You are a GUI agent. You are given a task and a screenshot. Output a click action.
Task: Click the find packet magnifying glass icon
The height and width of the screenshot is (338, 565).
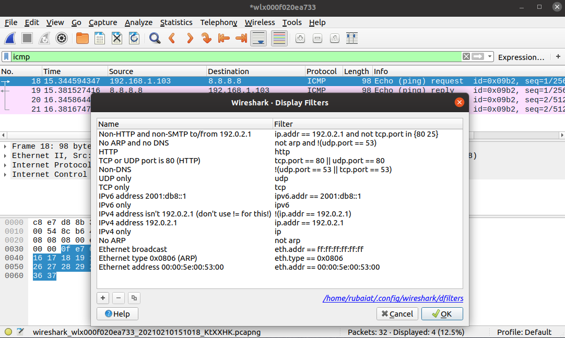click(x=155, y=38)
